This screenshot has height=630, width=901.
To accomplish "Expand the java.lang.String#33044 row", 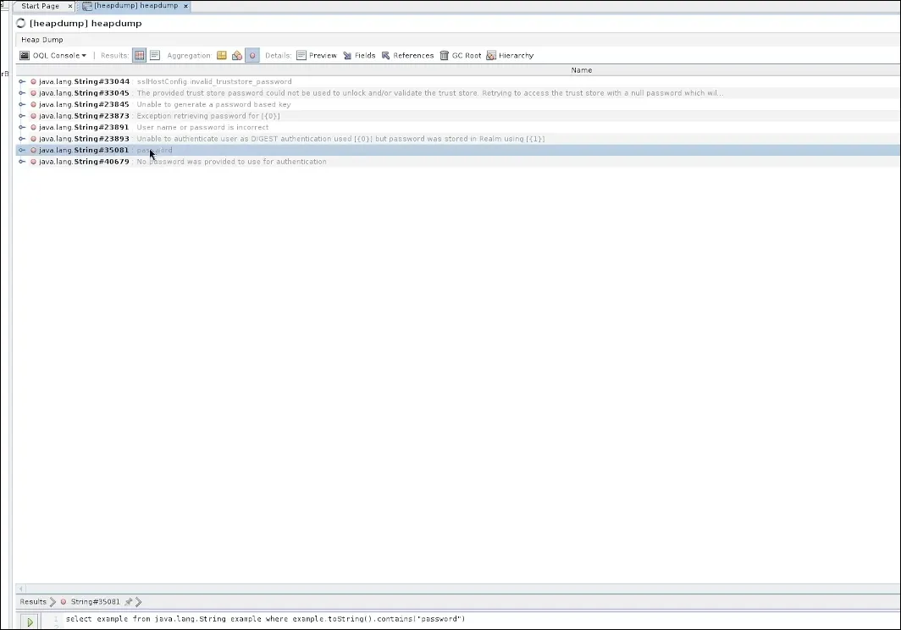I will click(22, 82).
